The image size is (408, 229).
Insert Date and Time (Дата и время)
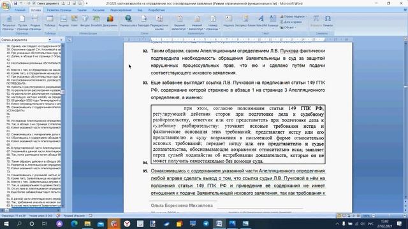click(291, 22)
